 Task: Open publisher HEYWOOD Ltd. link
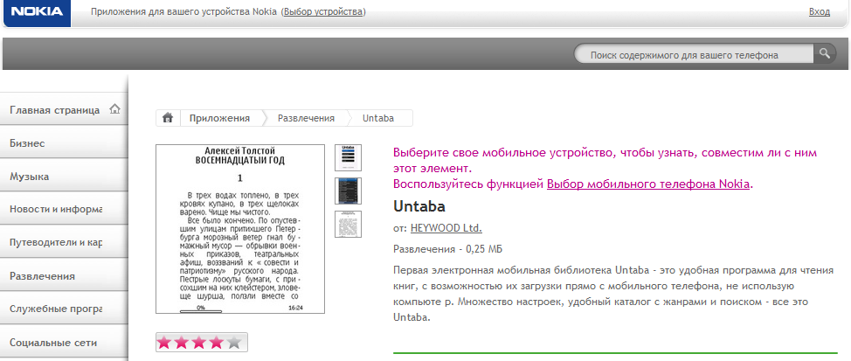click(x=446, y=227)
